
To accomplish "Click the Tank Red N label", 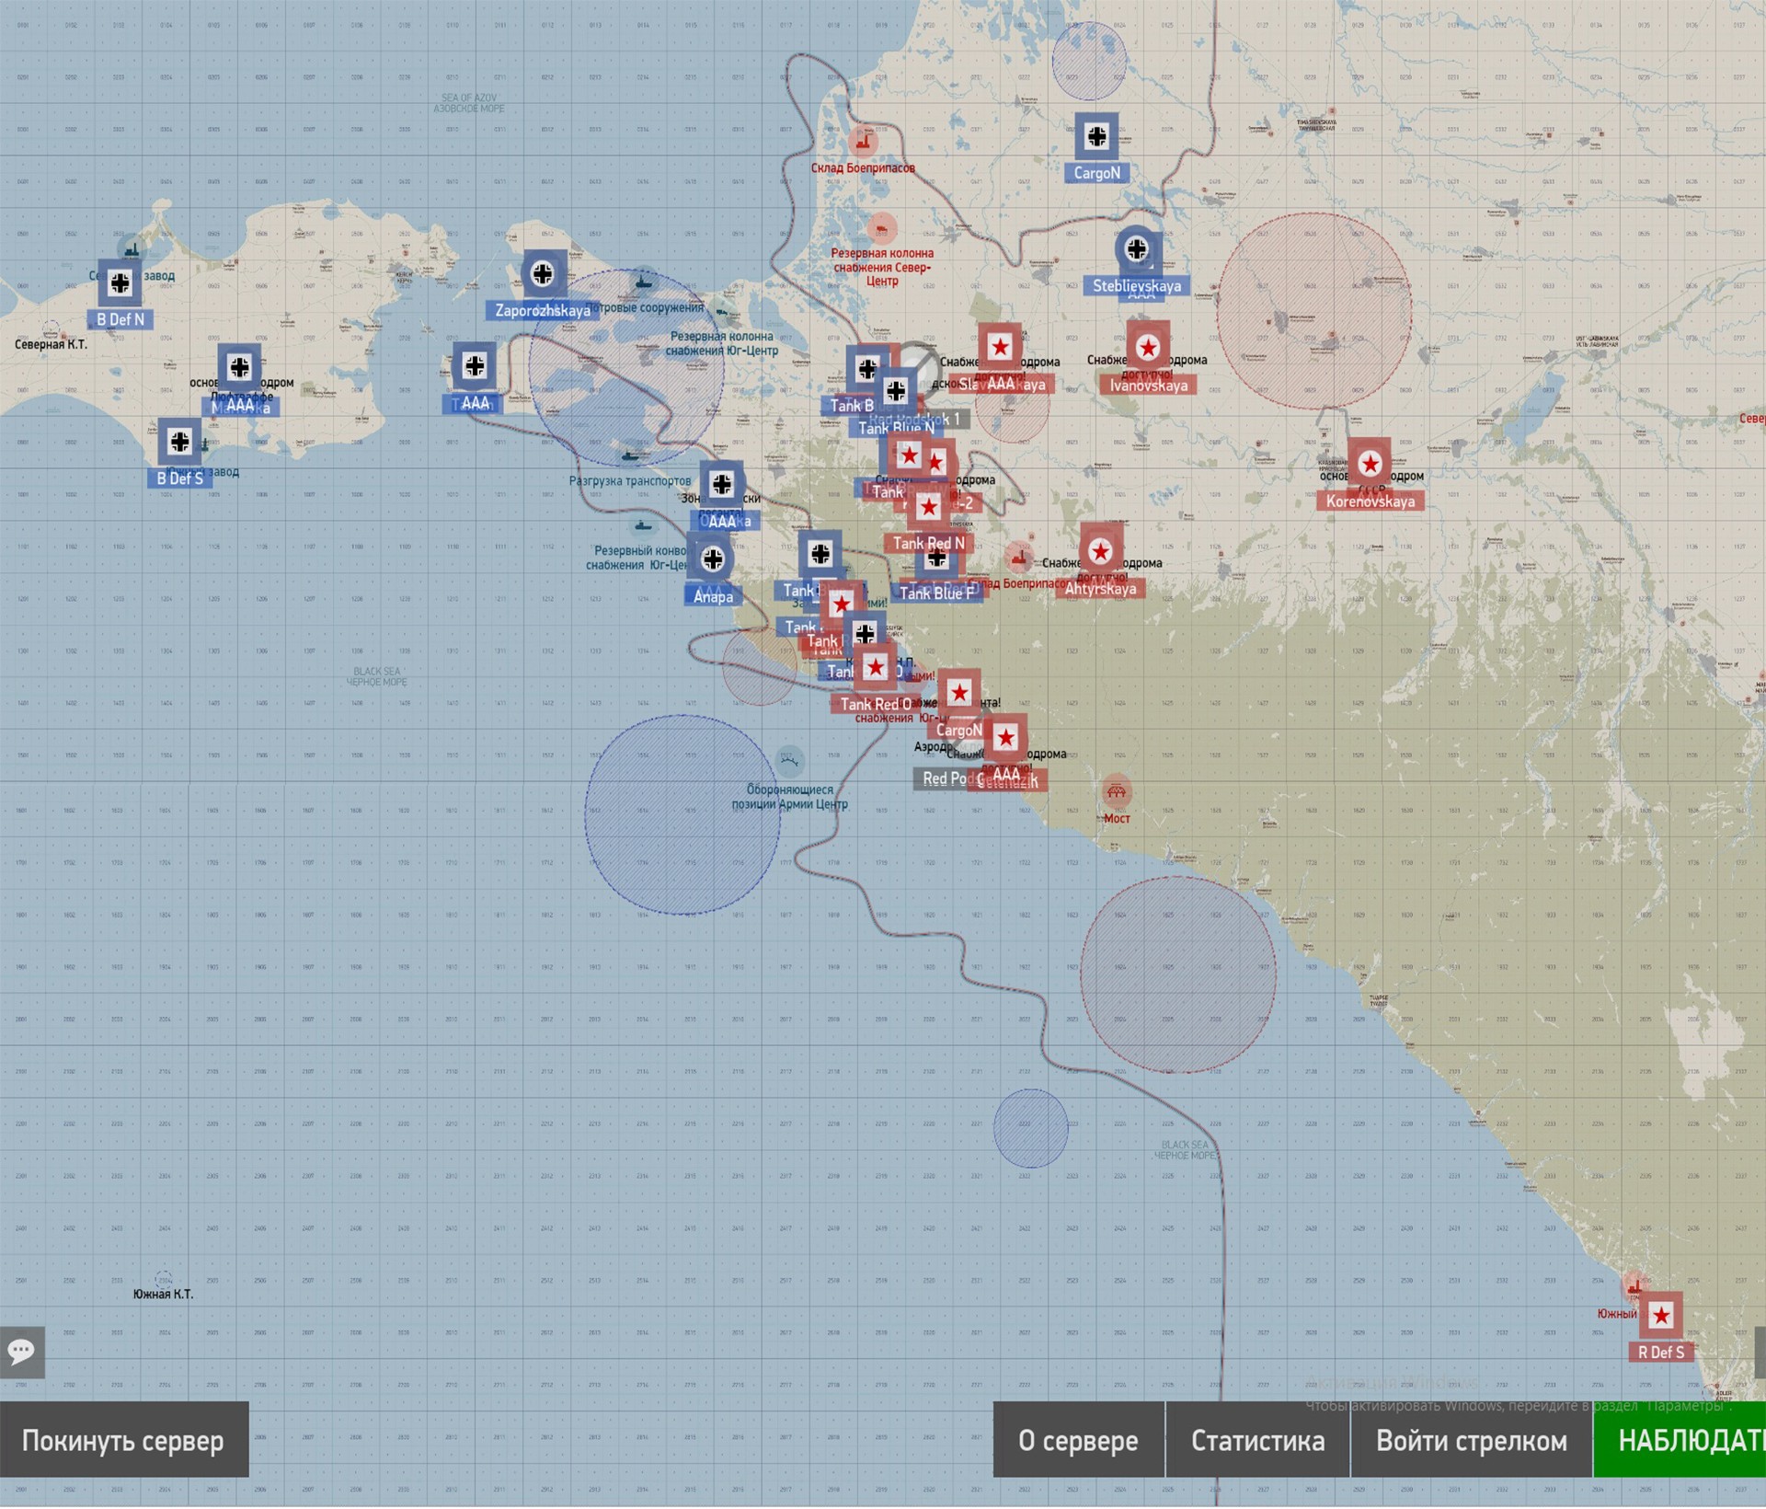I will tap(928, 544).
